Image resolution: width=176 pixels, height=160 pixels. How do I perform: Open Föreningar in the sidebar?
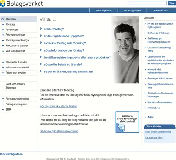12,30
